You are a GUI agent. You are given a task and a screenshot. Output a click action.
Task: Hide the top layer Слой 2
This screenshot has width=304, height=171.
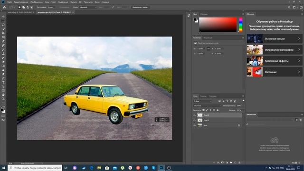coord(194,115)
